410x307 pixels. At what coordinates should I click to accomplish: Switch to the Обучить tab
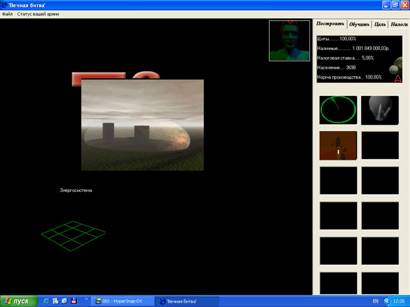pyautogui.click(x=359, y=24)
